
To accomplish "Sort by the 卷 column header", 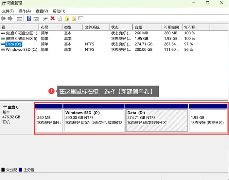I will [x=19, y=27].
